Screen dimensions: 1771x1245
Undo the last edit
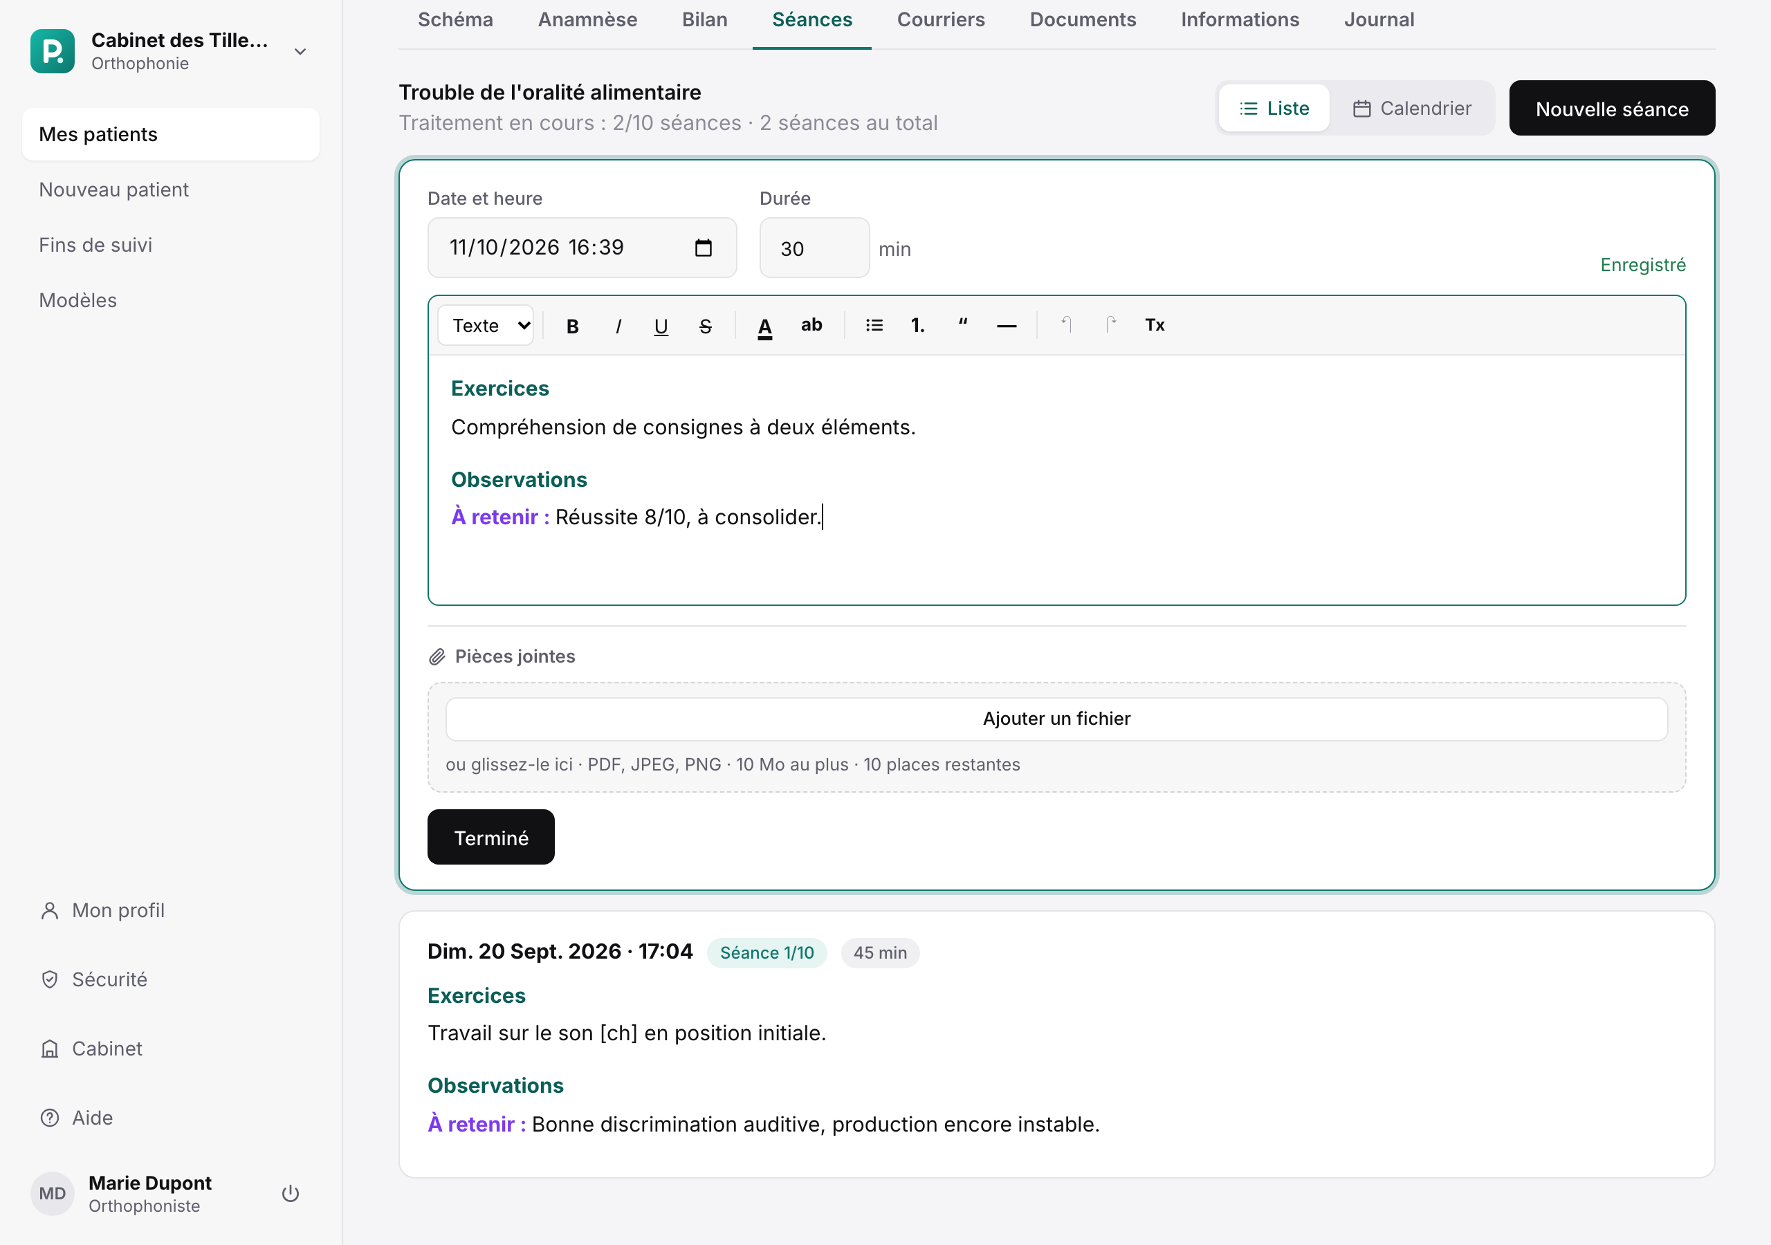click(1066, 326)
